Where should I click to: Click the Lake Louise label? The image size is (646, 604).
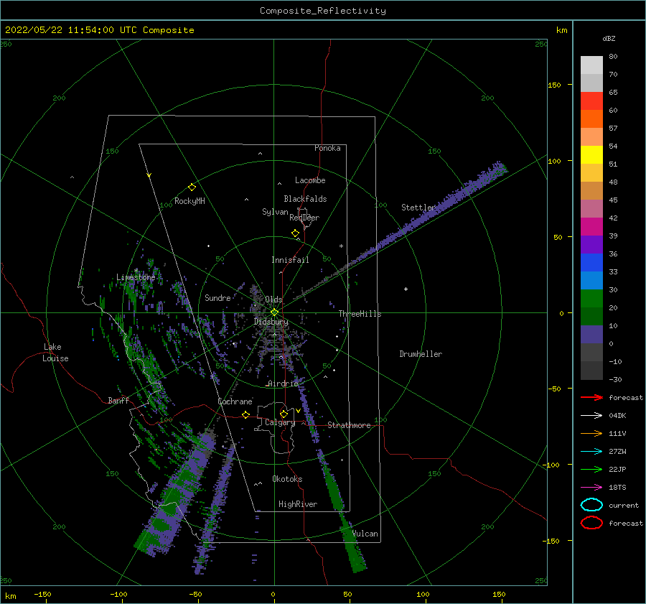(55, 353)
